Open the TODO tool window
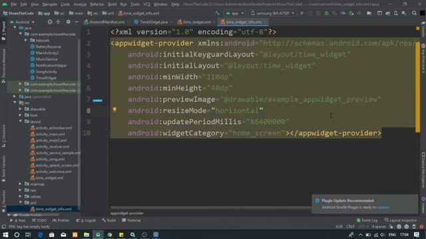The image size is (426, 239). pyautogui.click(x=40, y=220)
